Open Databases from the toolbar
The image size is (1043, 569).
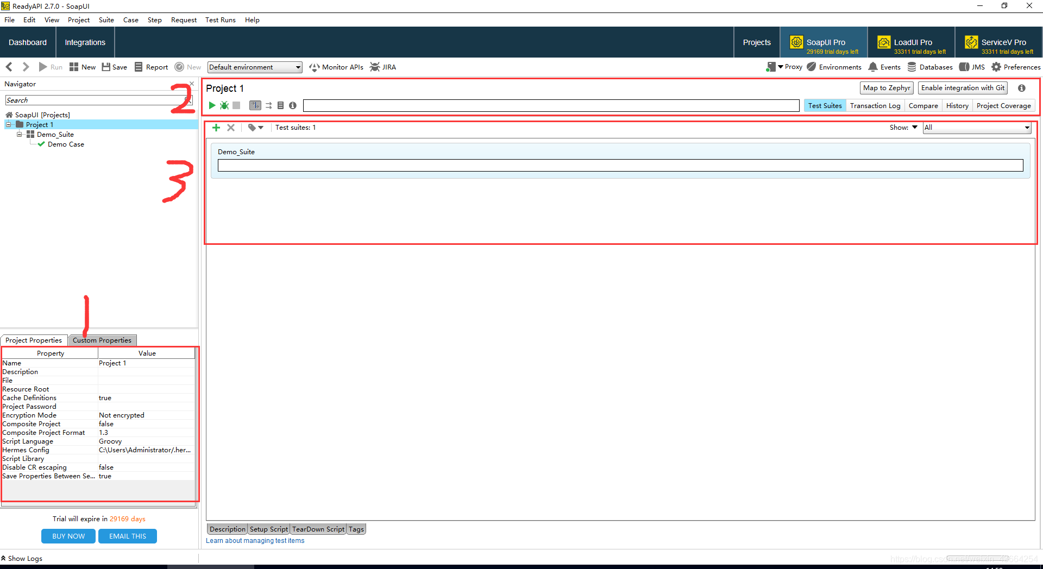tap(930, 67)
